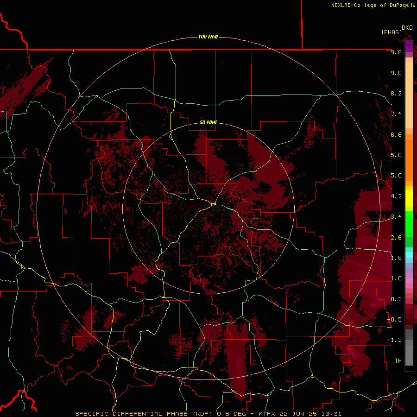
Task: Click the DKD label above the color bar
Action: [x=407, y=28]
